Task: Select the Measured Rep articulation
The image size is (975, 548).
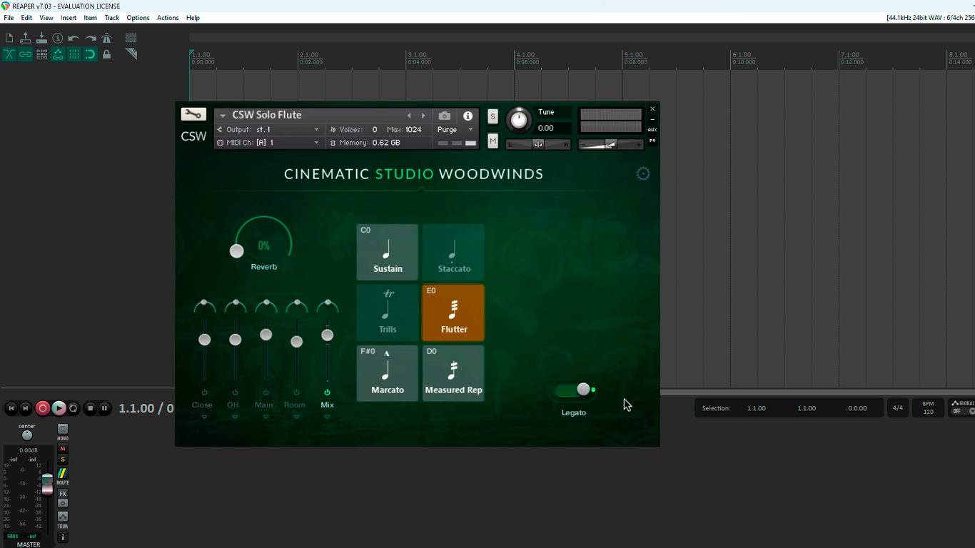Action: [x=453, y=373]
